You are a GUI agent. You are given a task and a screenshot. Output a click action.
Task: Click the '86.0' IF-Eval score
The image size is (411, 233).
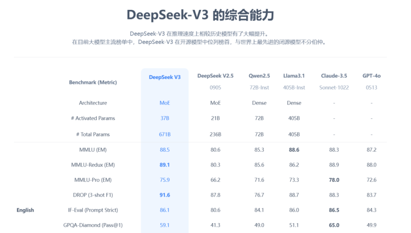click(x=294, y=210)
